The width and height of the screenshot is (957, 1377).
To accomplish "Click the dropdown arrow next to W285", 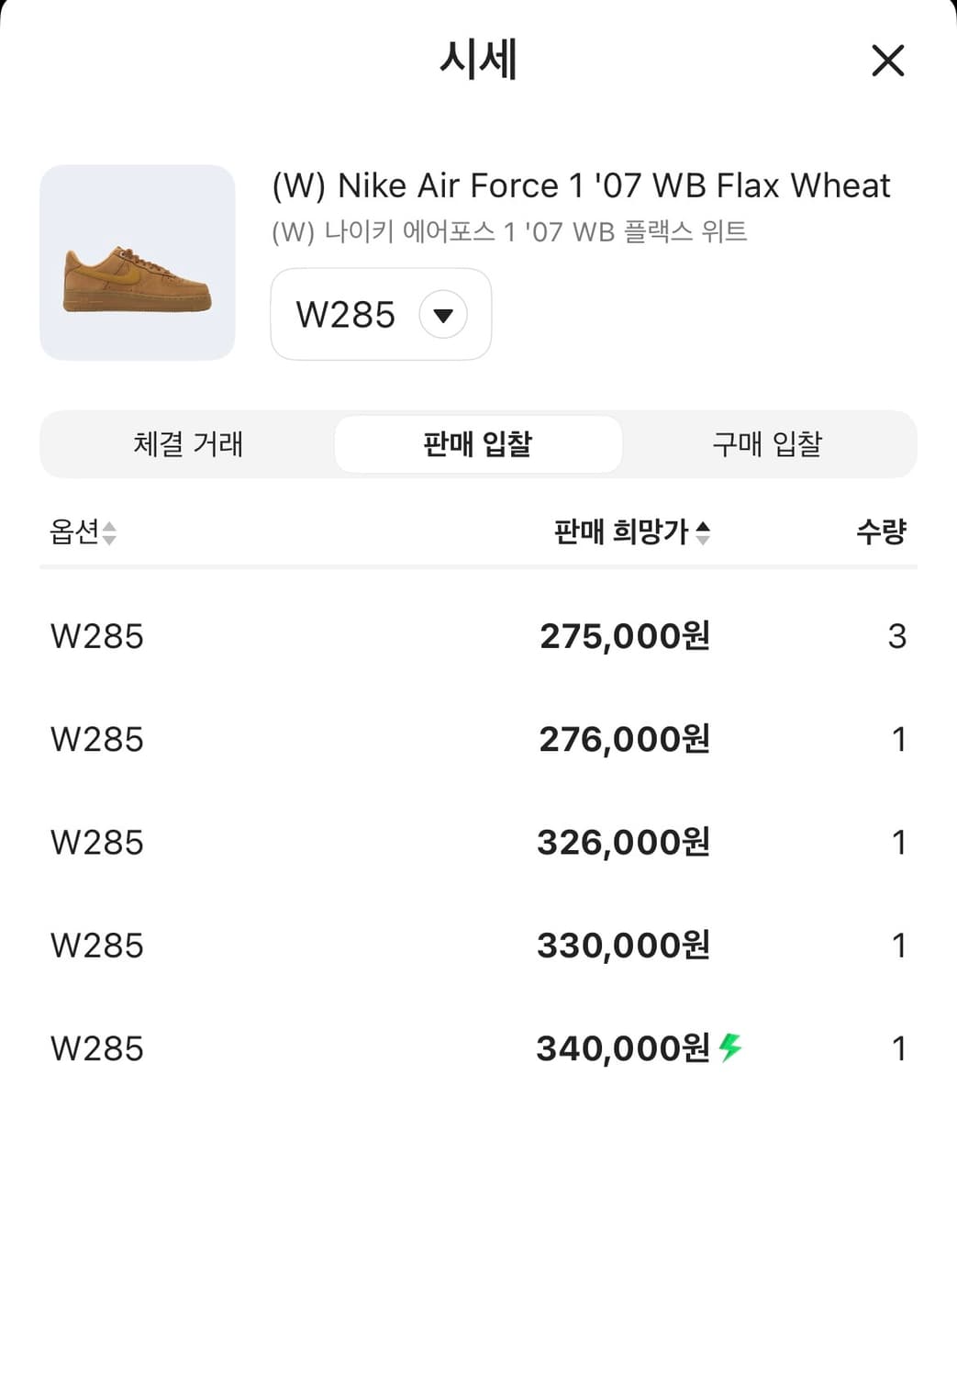I will point(443,316).
